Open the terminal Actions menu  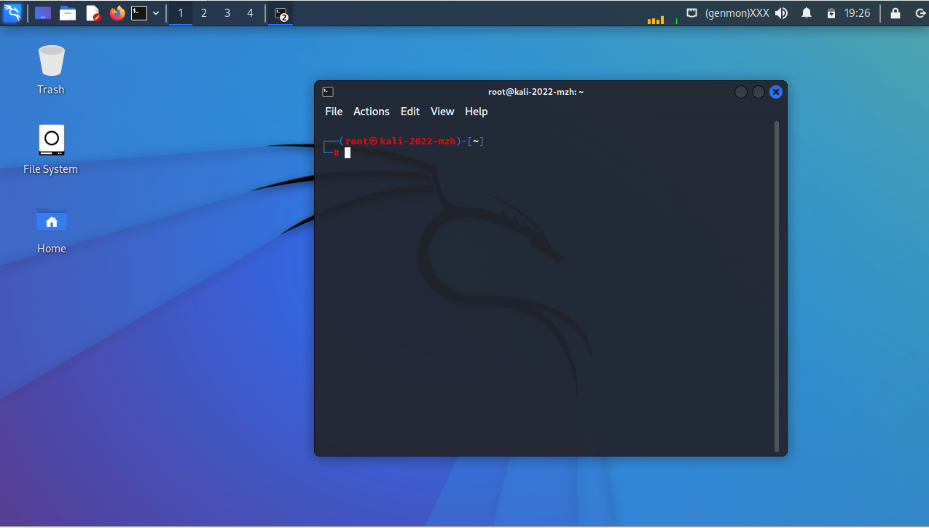372,112
